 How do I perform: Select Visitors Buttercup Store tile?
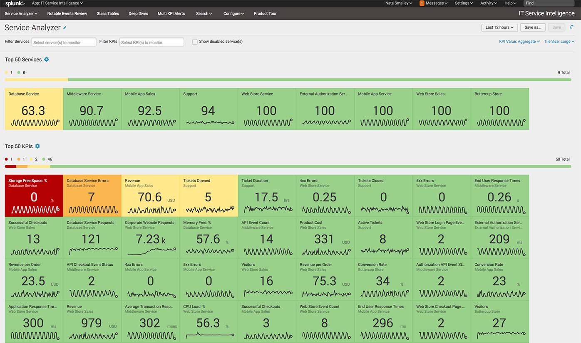pos(500,322)
